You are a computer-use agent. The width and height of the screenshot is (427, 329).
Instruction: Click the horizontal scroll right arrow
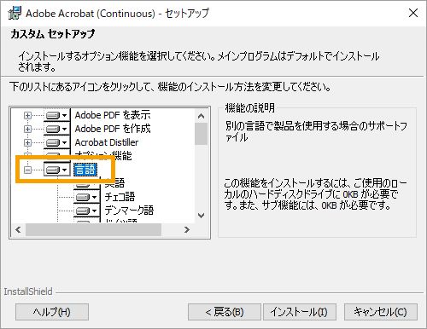point(187,229)
